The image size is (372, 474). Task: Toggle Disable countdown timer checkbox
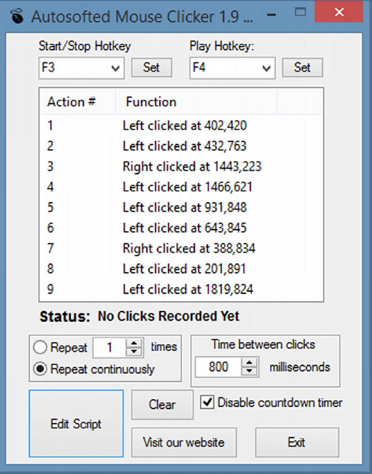(207, 402)
